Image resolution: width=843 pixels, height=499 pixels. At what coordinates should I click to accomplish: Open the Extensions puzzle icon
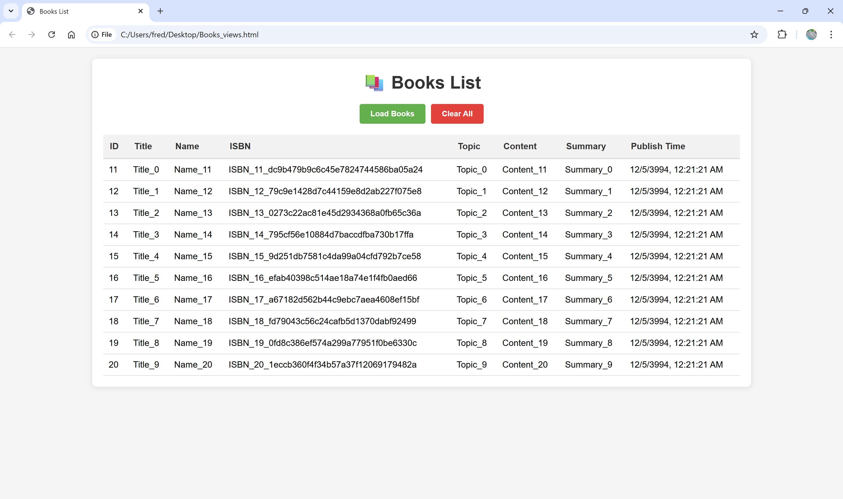coord(782,35)
